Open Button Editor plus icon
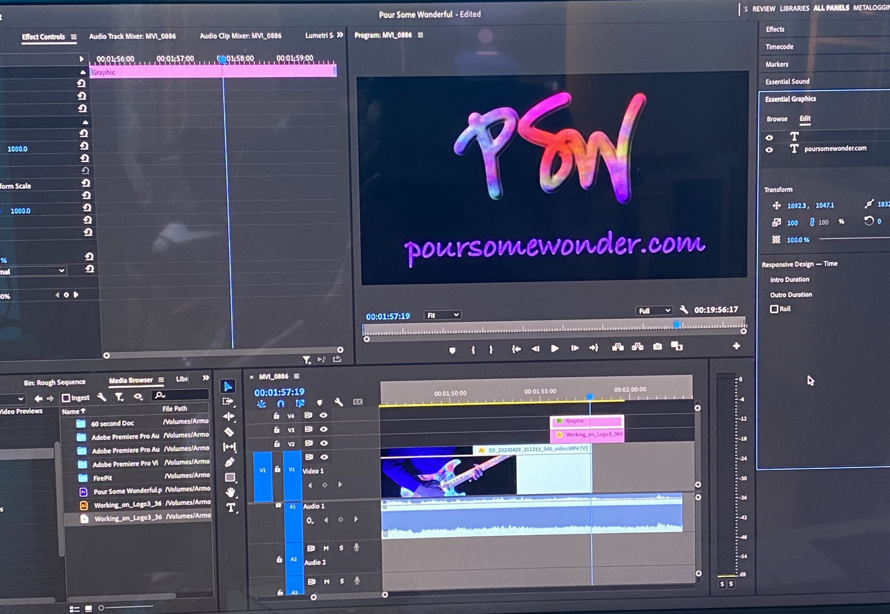Screen dimensions: 890x614 736,346
